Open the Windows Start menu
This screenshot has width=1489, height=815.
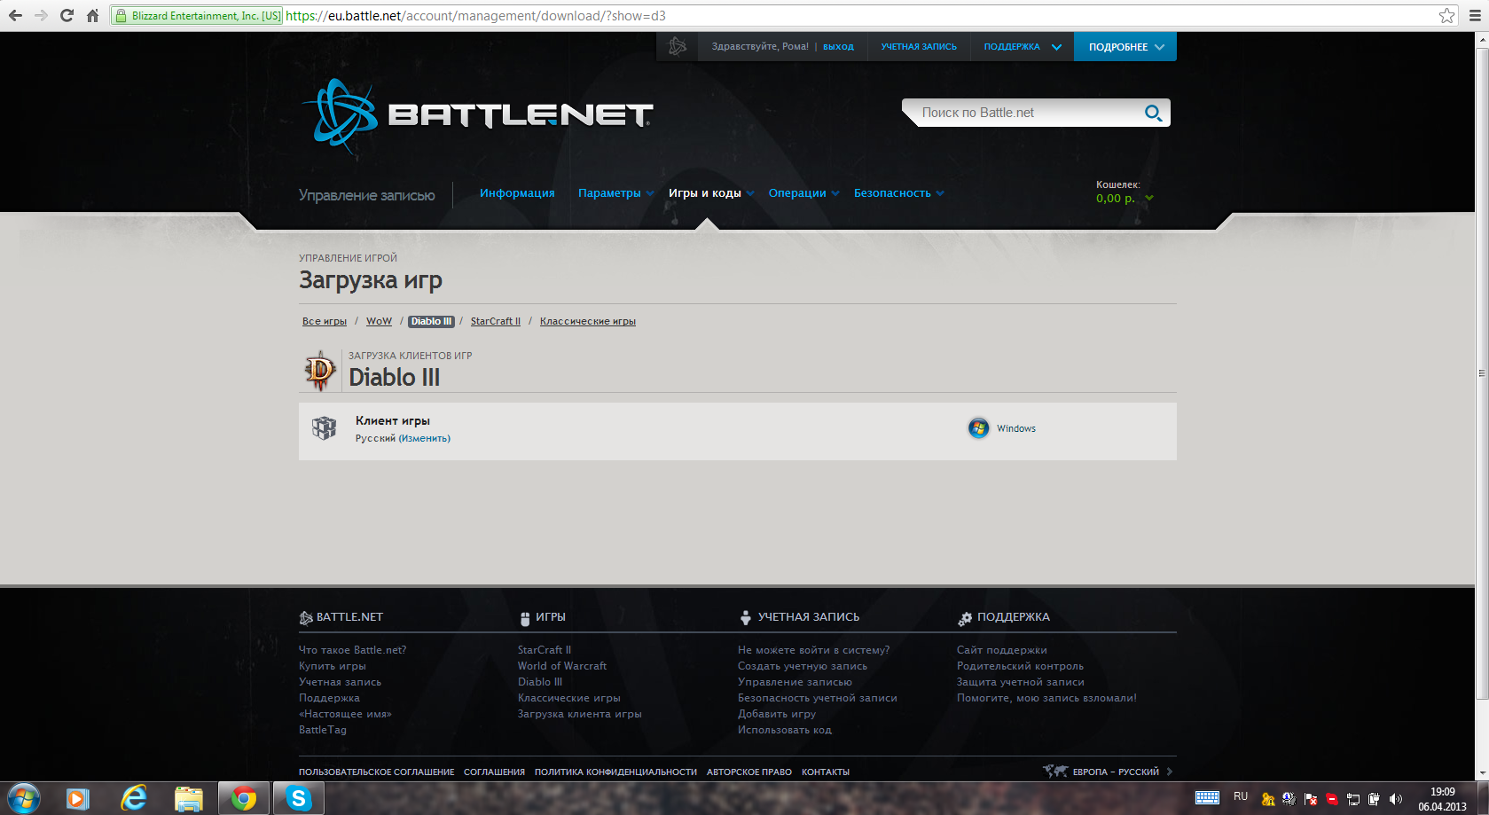click(24, 798)
